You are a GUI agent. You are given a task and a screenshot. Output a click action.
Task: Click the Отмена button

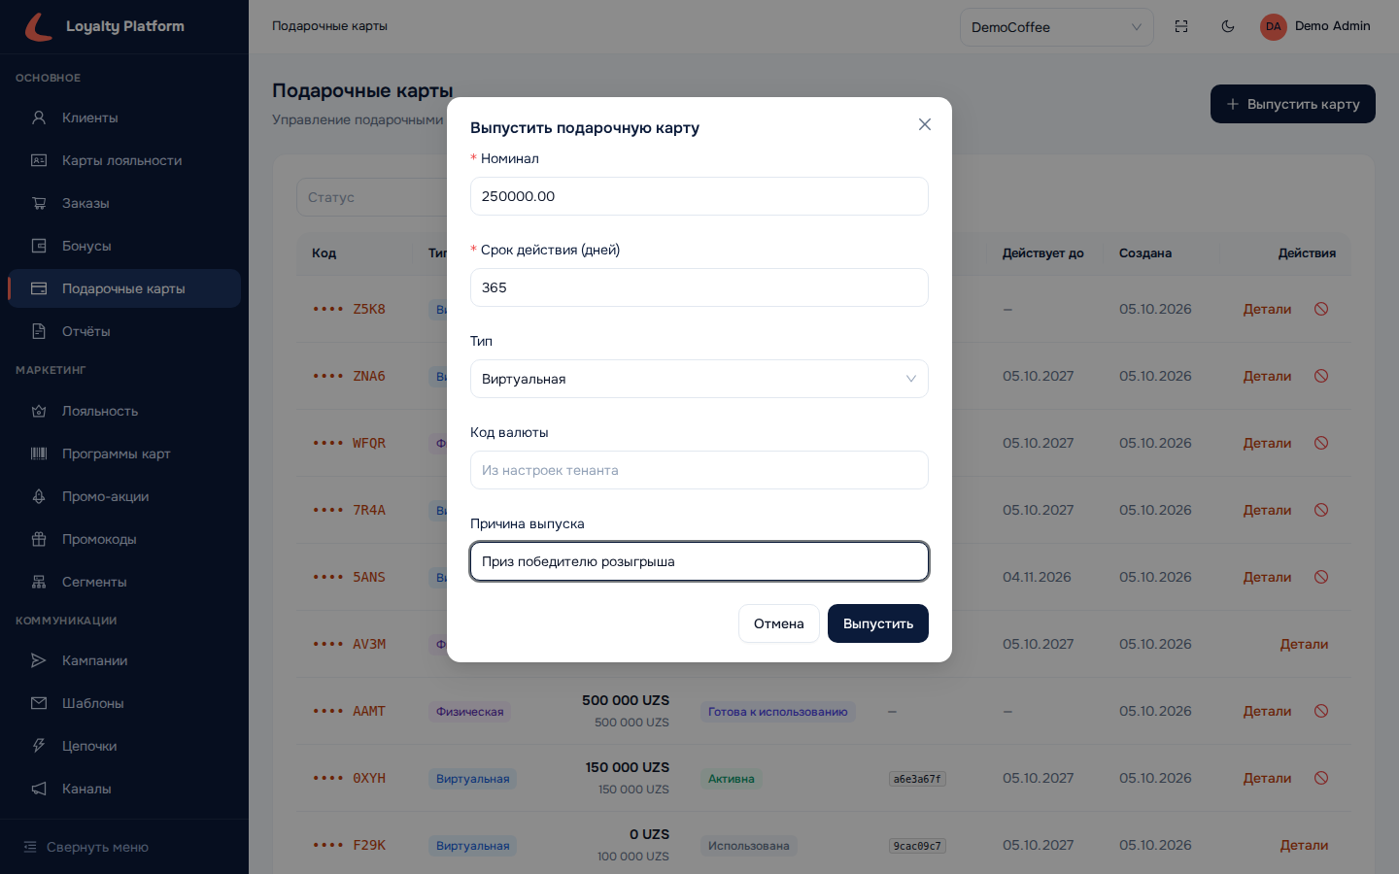coord(779,623)
